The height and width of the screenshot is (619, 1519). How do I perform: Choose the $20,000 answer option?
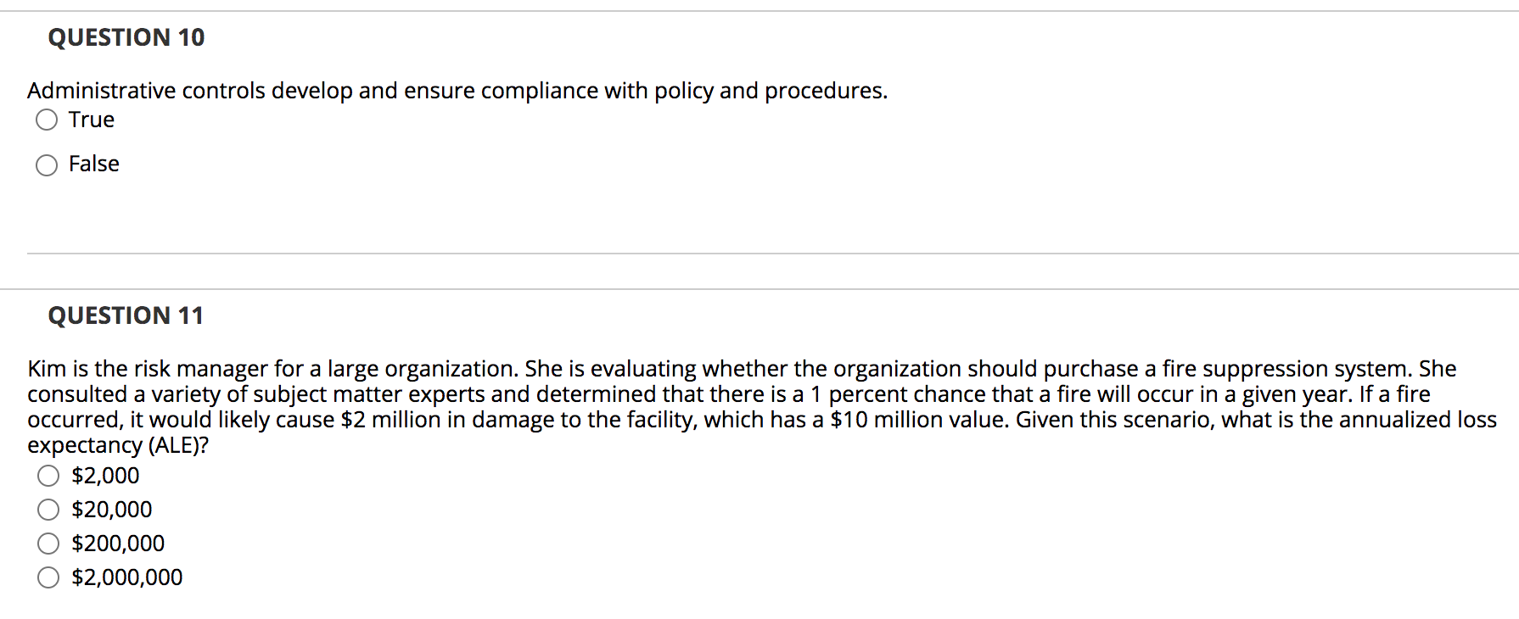[x=47, y=510]
